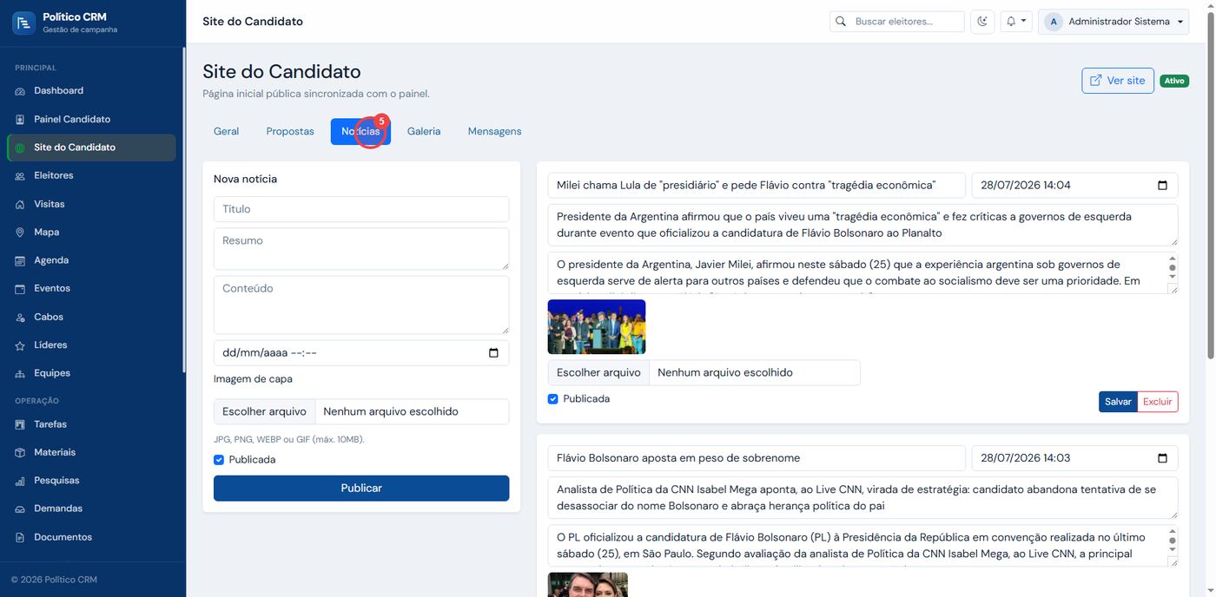Screen dimensions: 1216x597
Task: Open Demandas from the sidebar
Action: (91, 508)
